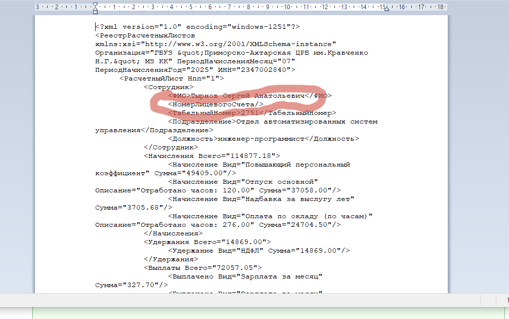
Task: Click the '<НомерЛицевогоСчета/>' tag
Action: click(x=216, y=104)
